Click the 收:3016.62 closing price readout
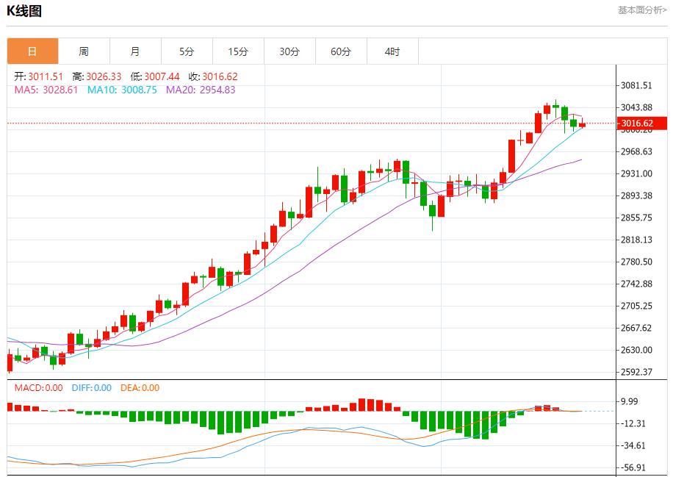 click(x=213, y=76)
